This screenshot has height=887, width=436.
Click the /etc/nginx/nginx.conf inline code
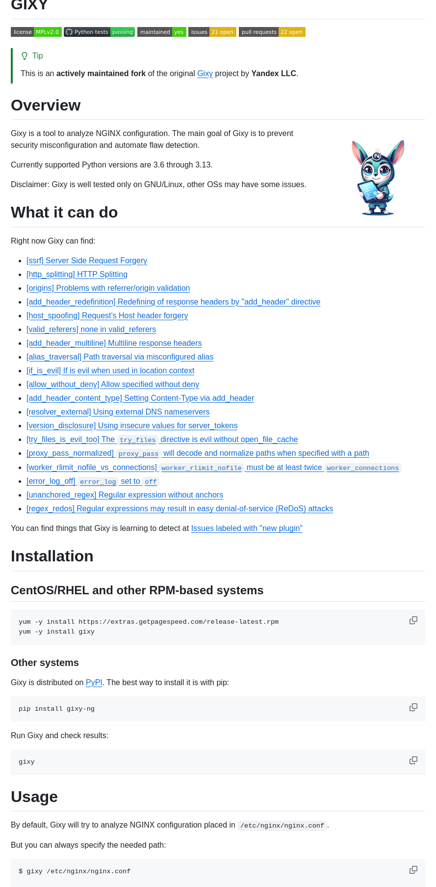pos(282,825)
